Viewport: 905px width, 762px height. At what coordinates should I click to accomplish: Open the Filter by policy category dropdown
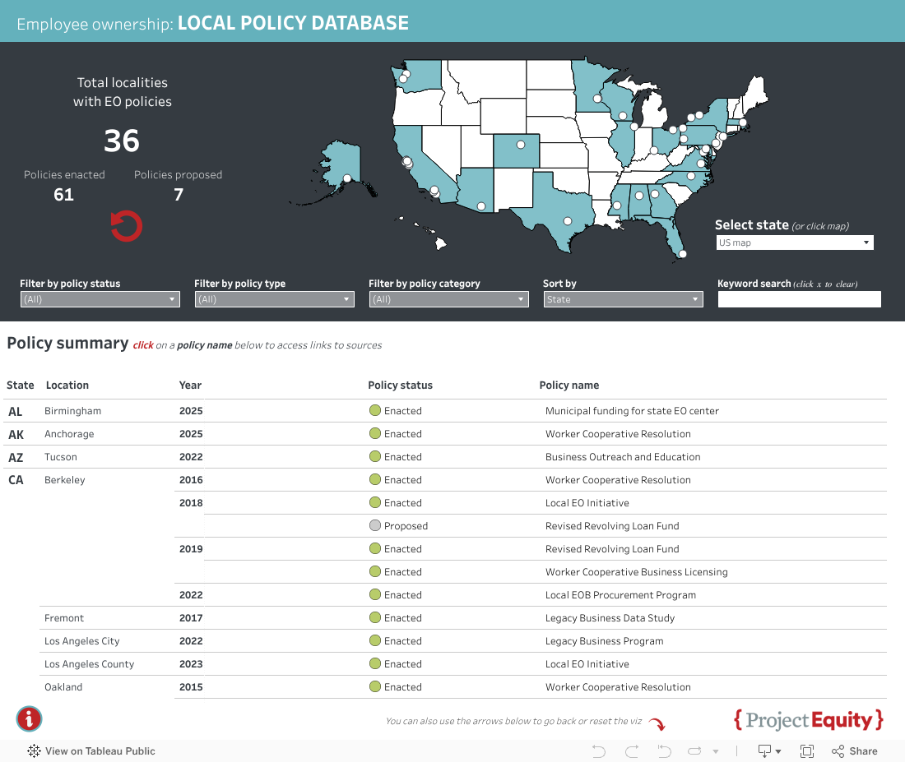point(448,299)
